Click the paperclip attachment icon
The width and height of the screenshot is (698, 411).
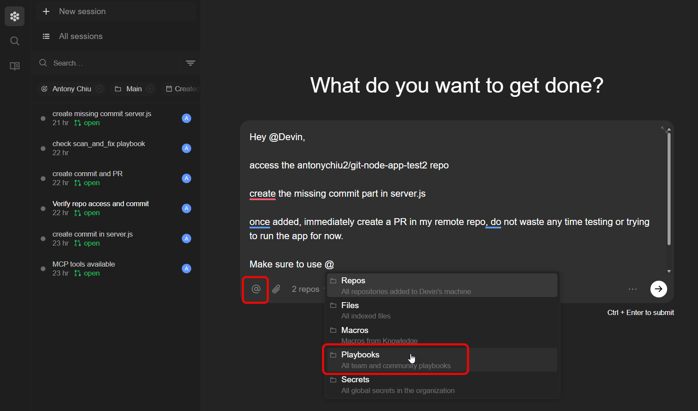click(x=277, y=289)
